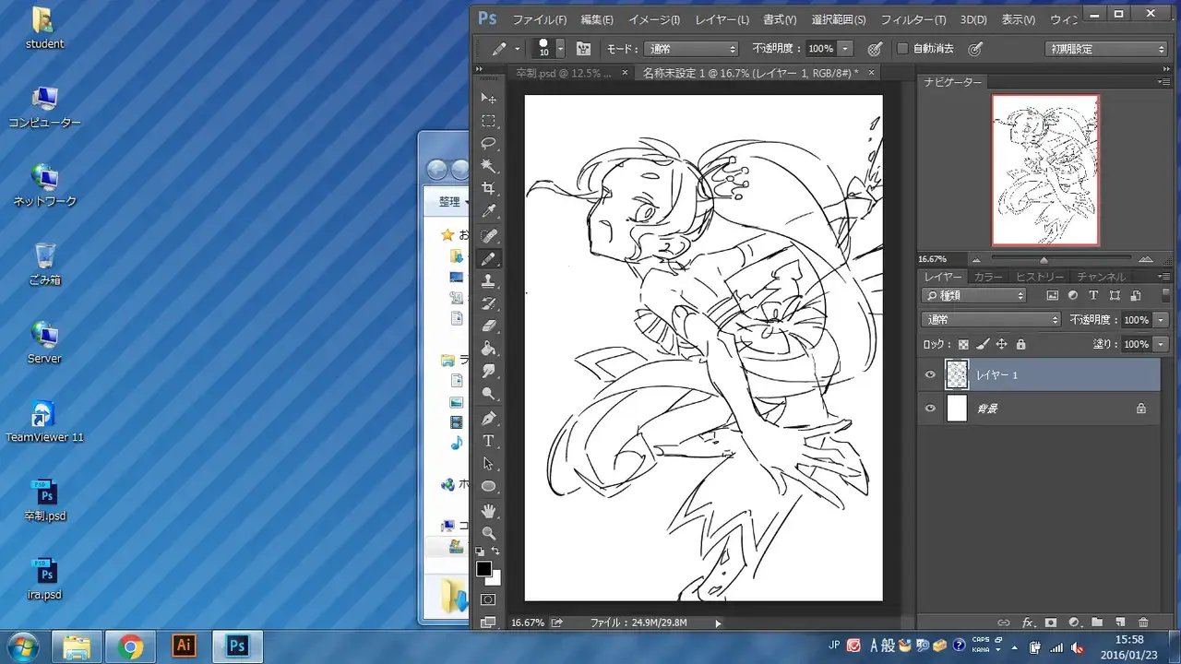1181x664 pixels.
Task: Select the Lasso tool
Action: (x=489, y=144)
